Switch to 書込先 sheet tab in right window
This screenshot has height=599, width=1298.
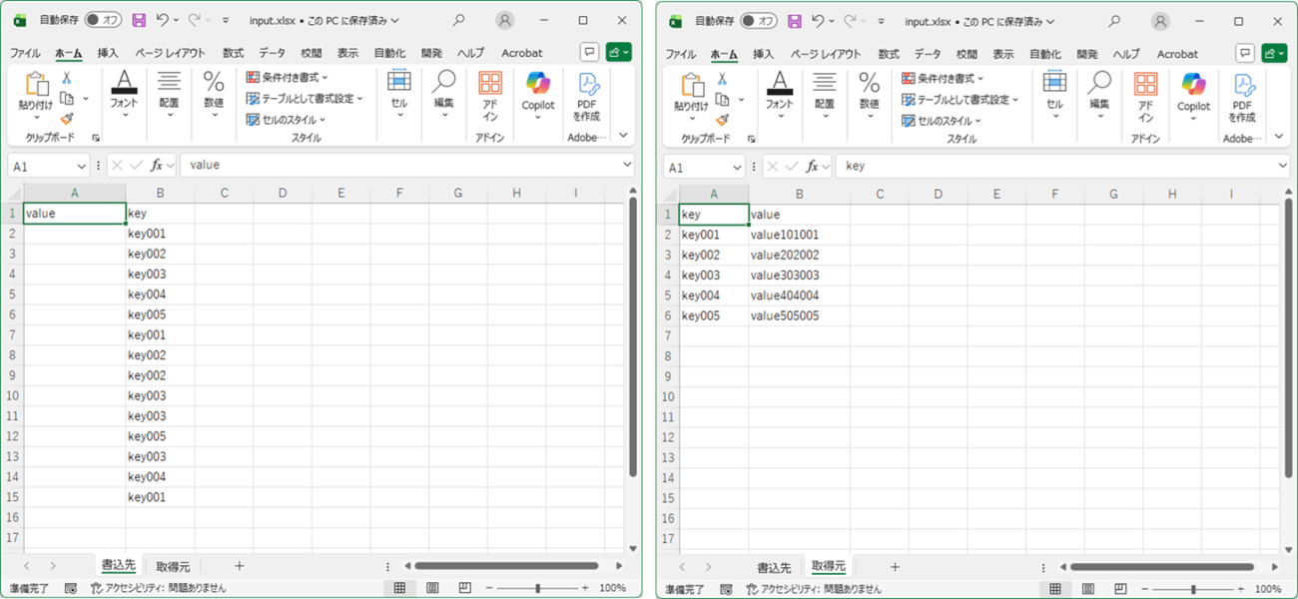click(x=774, y=566)
